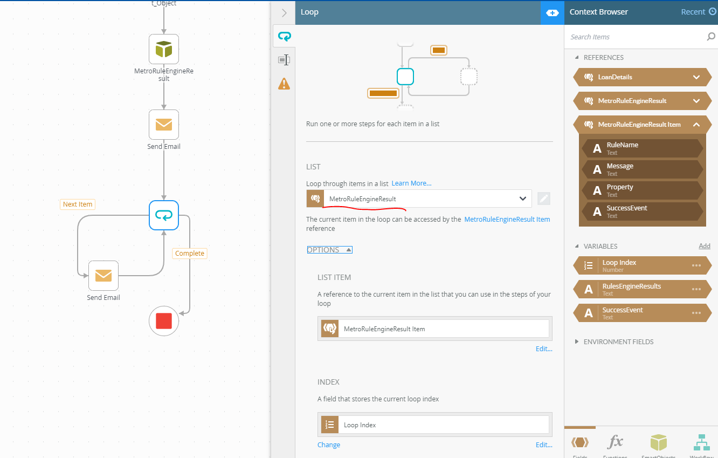Expand the MetroRuleEngineResult reference
This screenshot has width=718, height=458.
696,101
